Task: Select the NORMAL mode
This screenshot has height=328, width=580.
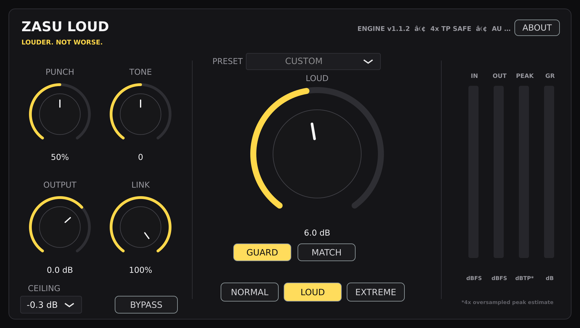Action: point(250,292)
